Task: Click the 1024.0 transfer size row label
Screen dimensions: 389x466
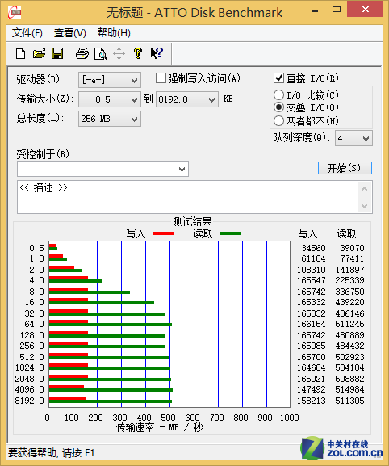Action: click(x=29, y=367)
